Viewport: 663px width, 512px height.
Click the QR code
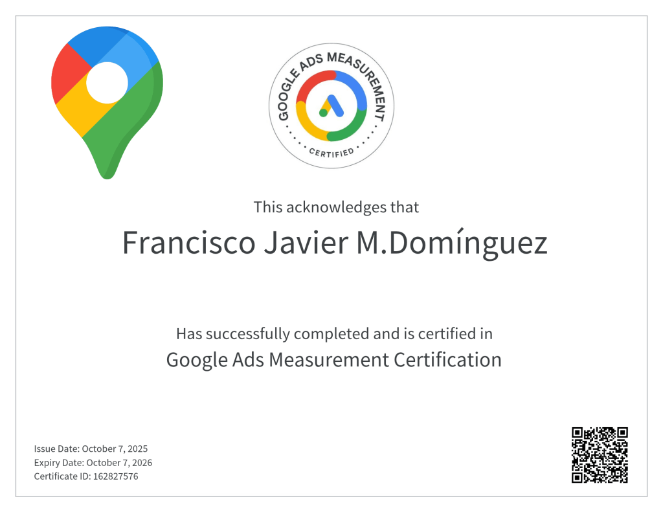point(600,454)
